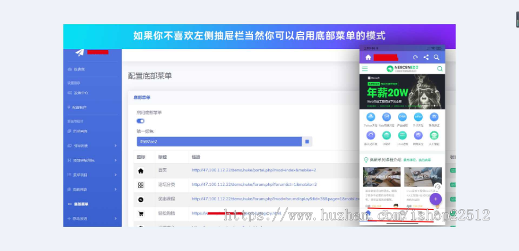Open the Linux course thumbnail in preview
The image size is (519, 251).
[423, 177]
